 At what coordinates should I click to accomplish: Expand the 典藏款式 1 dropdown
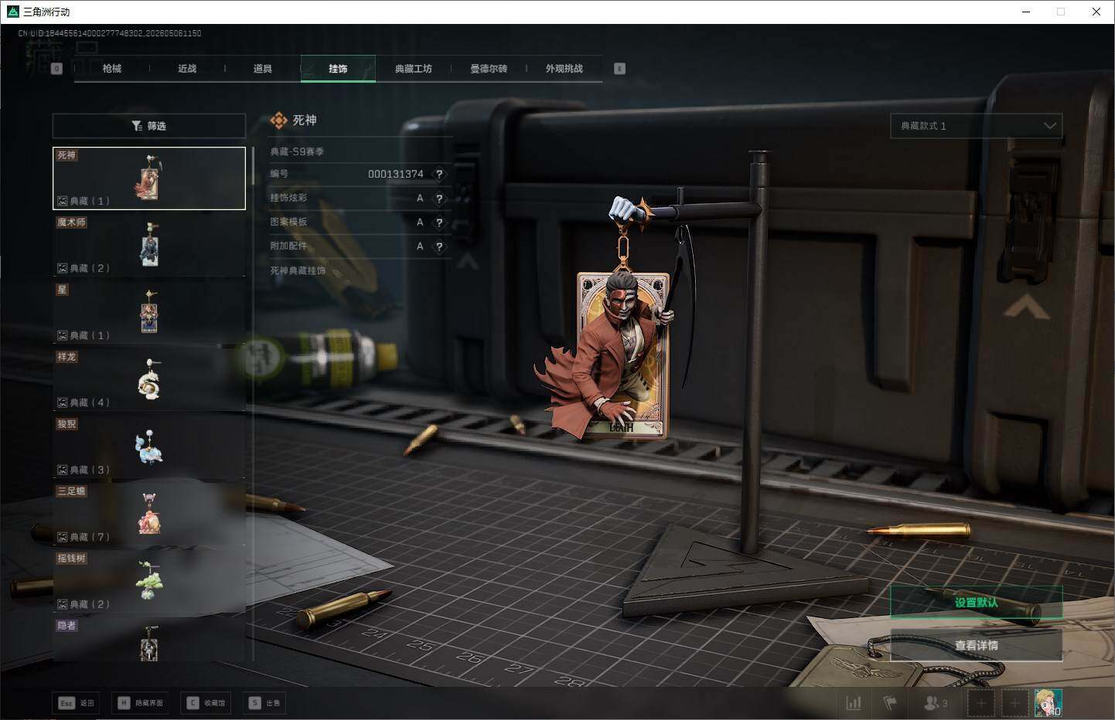(x=977, y=126)
